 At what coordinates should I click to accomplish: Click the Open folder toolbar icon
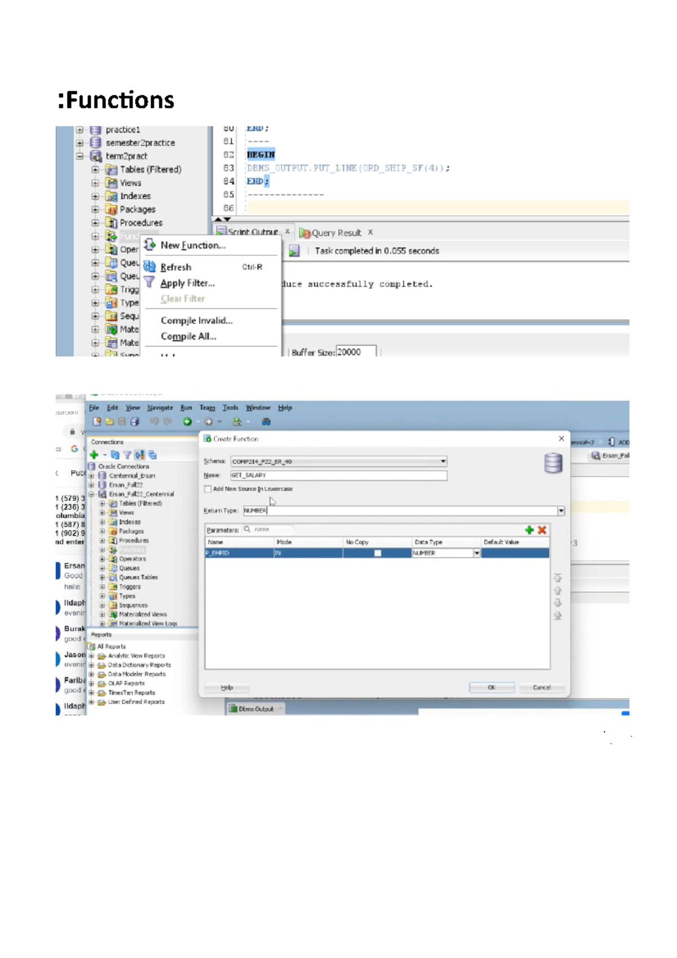click(x=109, y=421)
